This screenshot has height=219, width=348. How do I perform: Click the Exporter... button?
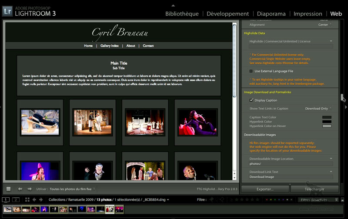point(265,189)
